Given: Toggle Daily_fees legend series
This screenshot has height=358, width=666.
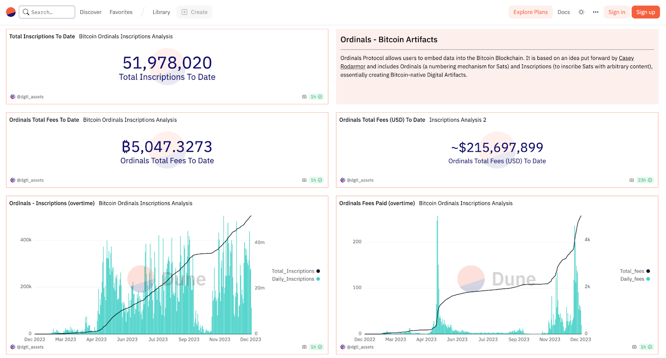Looking at the screenshot, I should point(635,279).
